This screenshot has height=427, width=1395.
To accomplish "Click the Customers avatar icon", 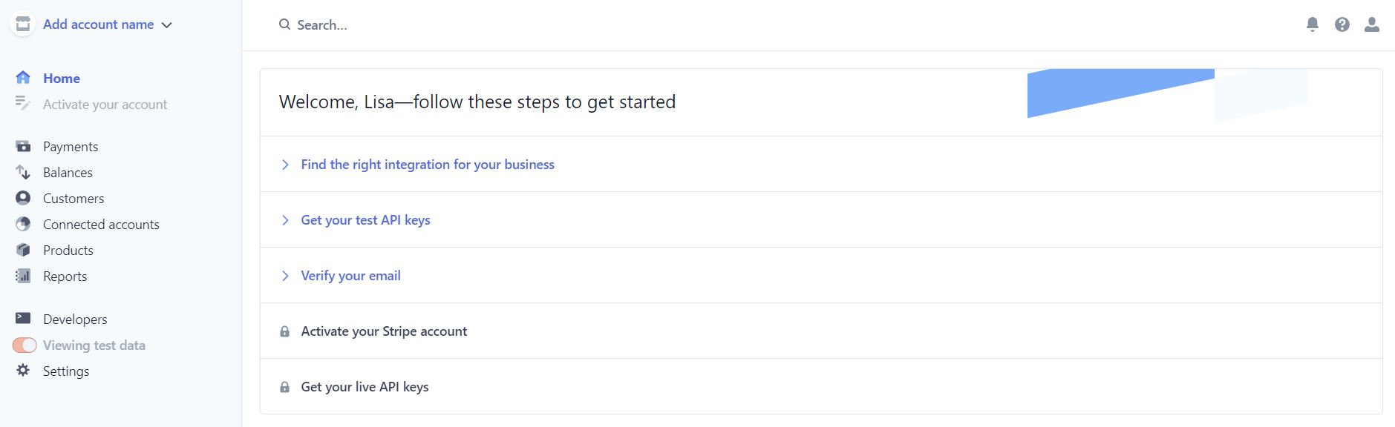I will click(23, 198).
